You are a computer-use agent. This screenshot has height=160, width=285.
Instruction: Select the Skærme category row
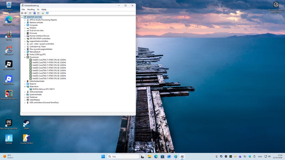(x=33, y=84)
